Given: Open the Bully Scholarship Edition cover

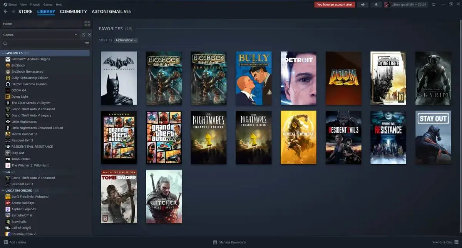Looking at the screenshot, I should 254,78.
